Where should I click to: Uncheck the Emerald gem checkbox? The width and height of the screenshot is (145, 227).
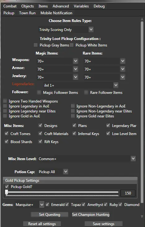point(47,204)
